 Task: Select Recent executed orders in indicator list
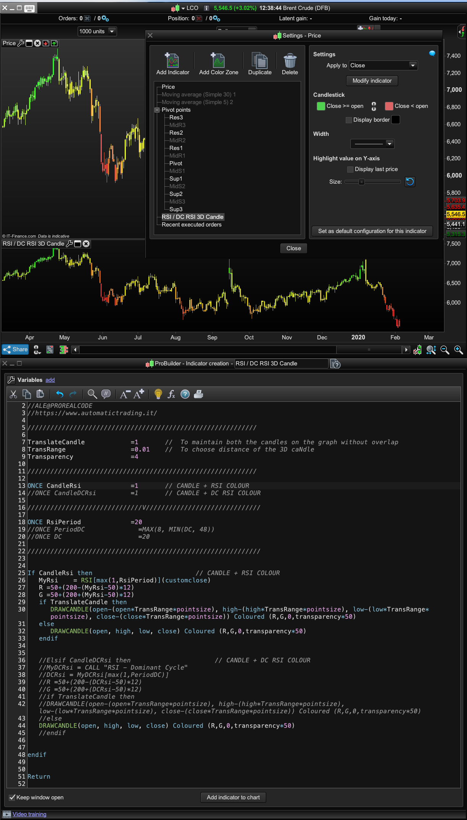[191, 225]
